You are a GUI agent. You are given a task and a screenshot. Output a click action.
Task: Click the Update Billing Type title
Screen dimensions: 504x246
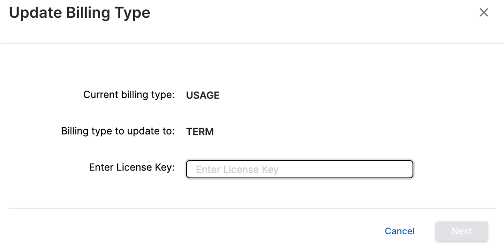[79, 13]
